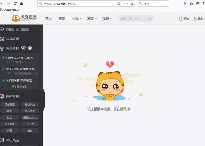This screenshot has height=146, width=205.
Task: Click the 全部直播 sidebar icon
Action: (2, 39)
